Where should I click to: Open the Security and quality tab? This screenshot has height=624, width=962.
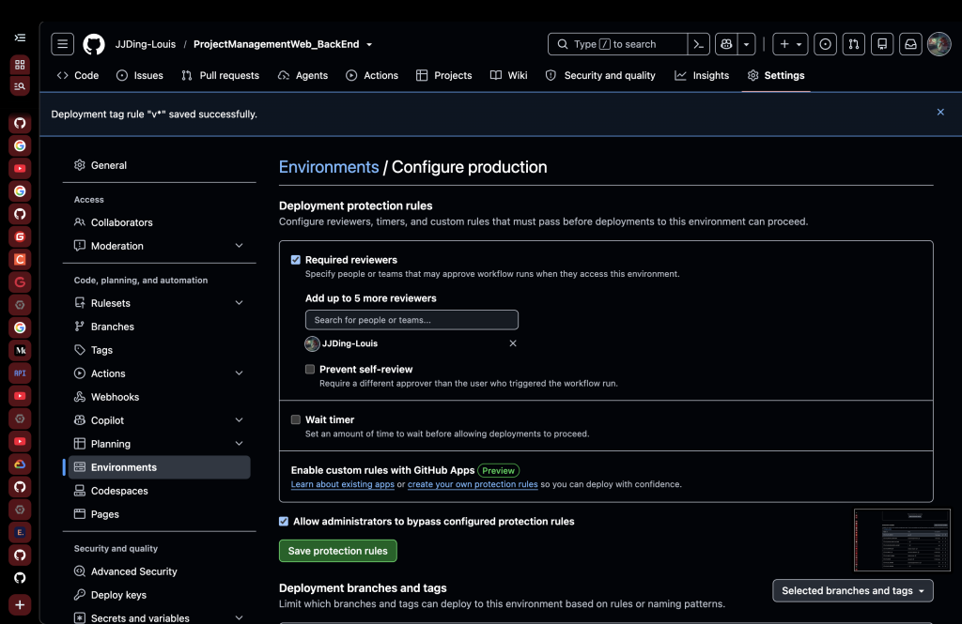click(600, 75)
